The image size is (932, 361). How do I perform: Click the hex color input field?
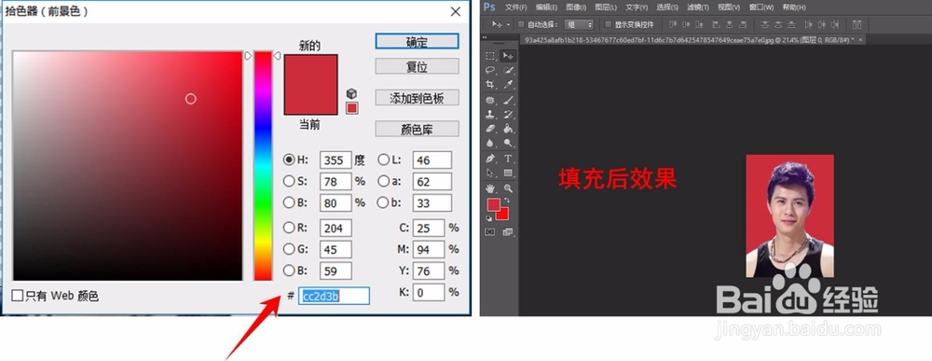334,296
